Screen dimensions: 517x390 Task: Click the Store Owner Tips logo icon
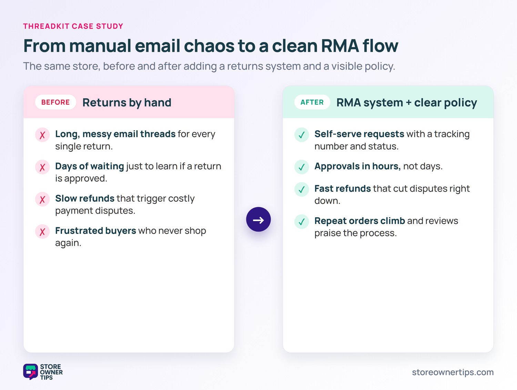30,372
